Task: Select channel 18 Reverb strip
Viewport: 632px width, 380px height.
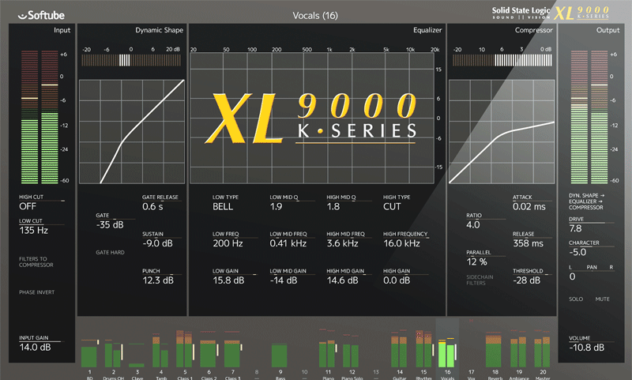Action: (495, 354)
